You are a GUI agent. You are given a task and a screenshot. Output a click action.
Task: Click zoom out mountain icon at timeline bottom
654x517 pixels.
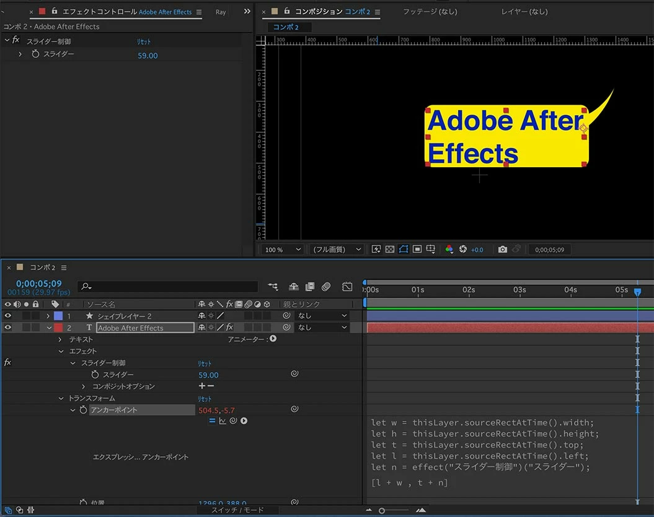(369, 510)
